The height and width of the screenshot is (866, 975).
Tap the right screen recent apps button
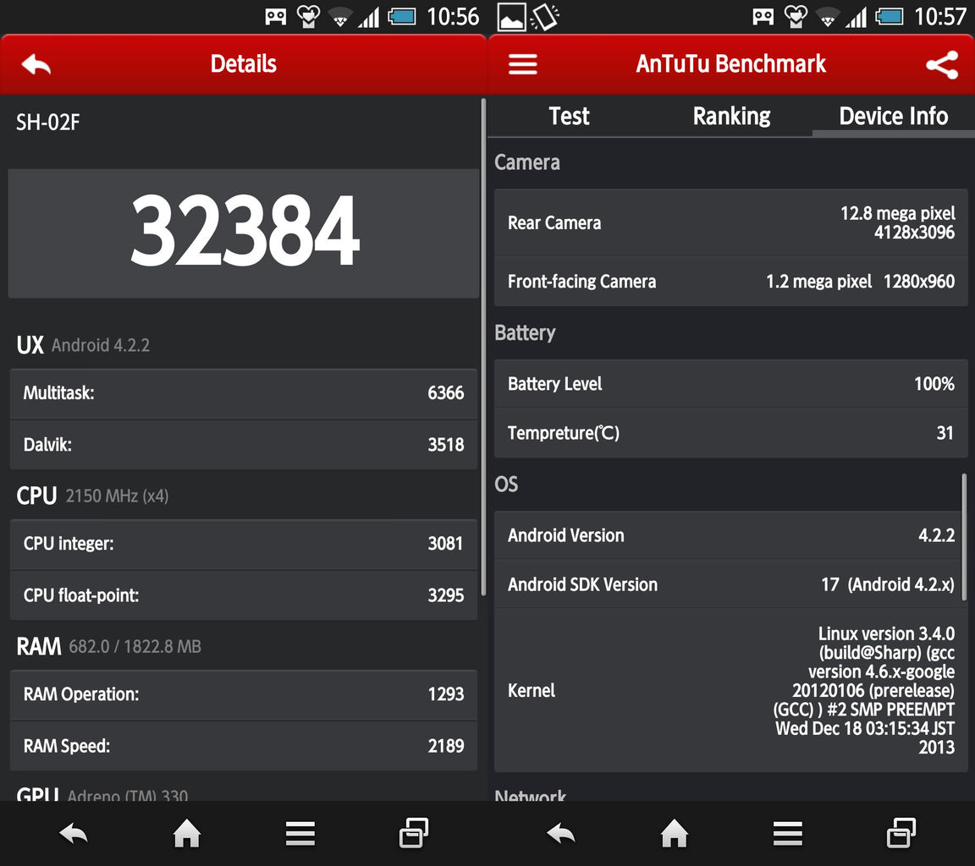coord(901,833)
